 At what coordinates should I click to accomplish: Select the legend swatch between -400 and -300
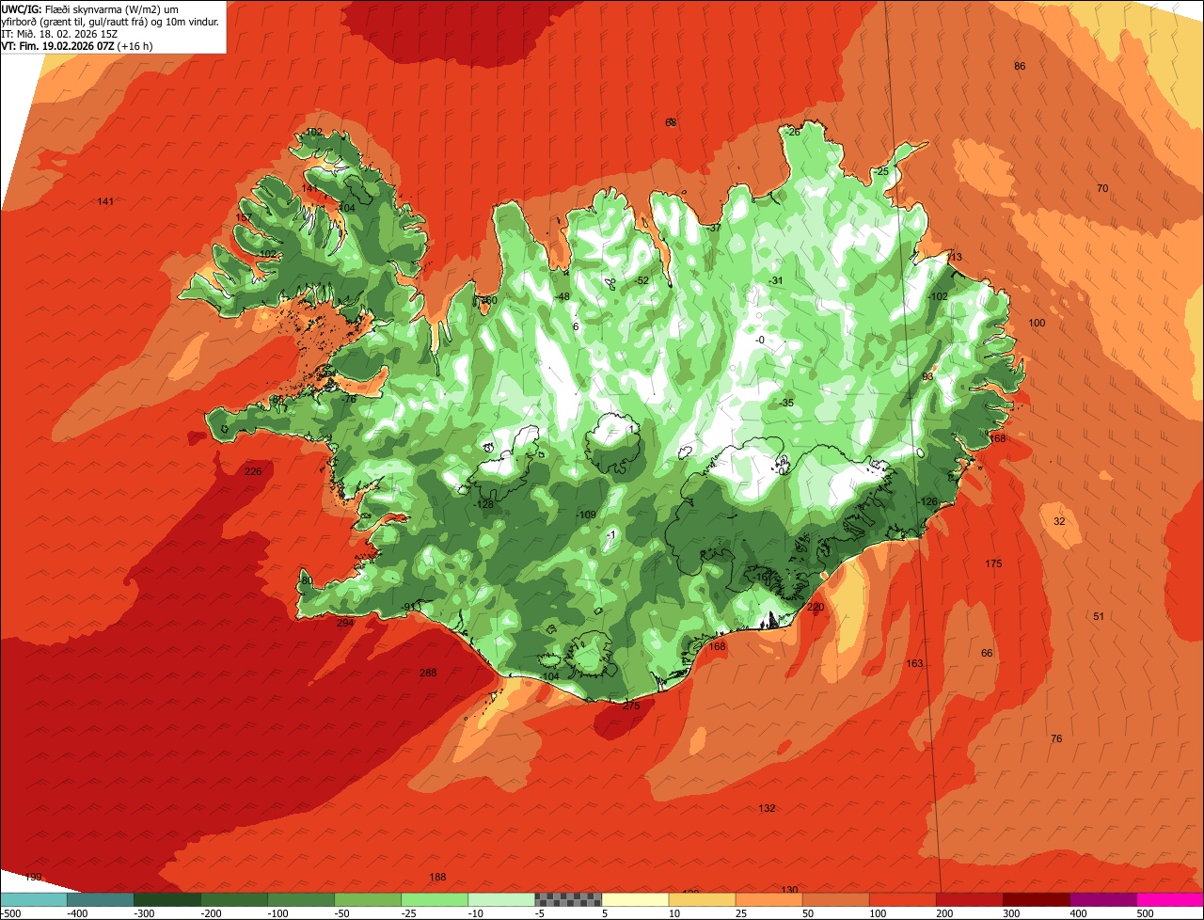[101, 898]
